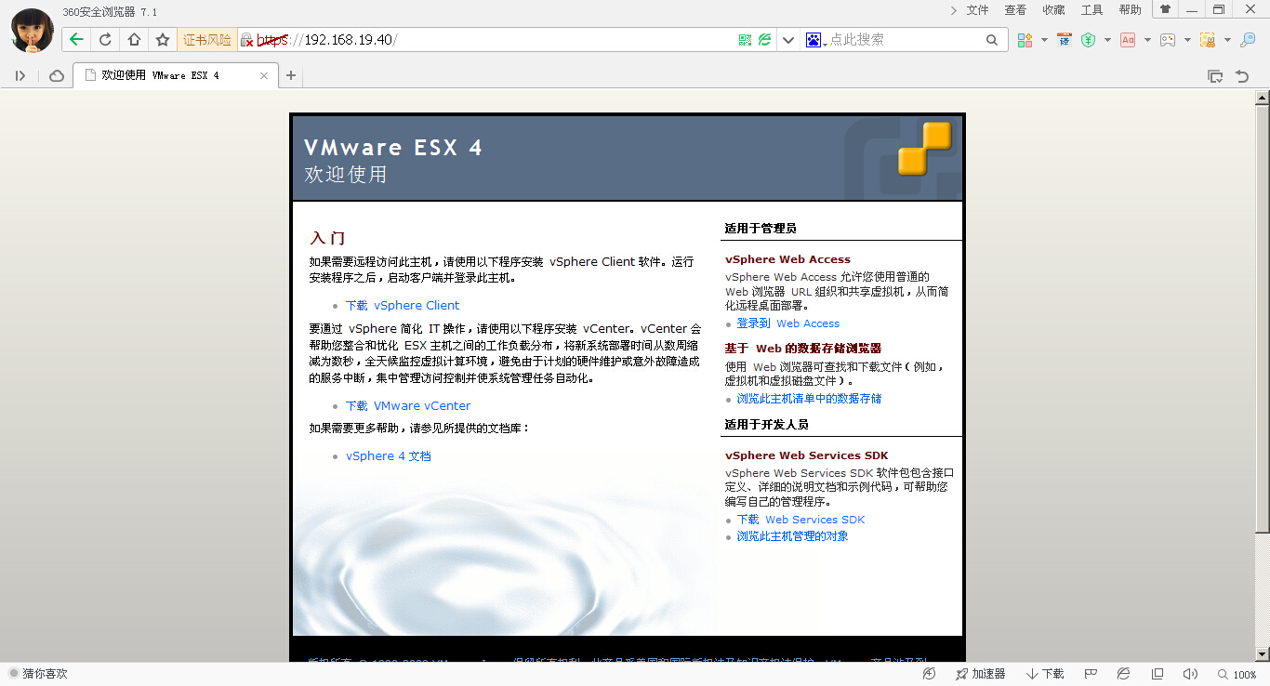Click 浏览此主机清单中的数据存储 link
This screenshot has height=686, width=1270.
pyautogui.click(x=809, y=399)
